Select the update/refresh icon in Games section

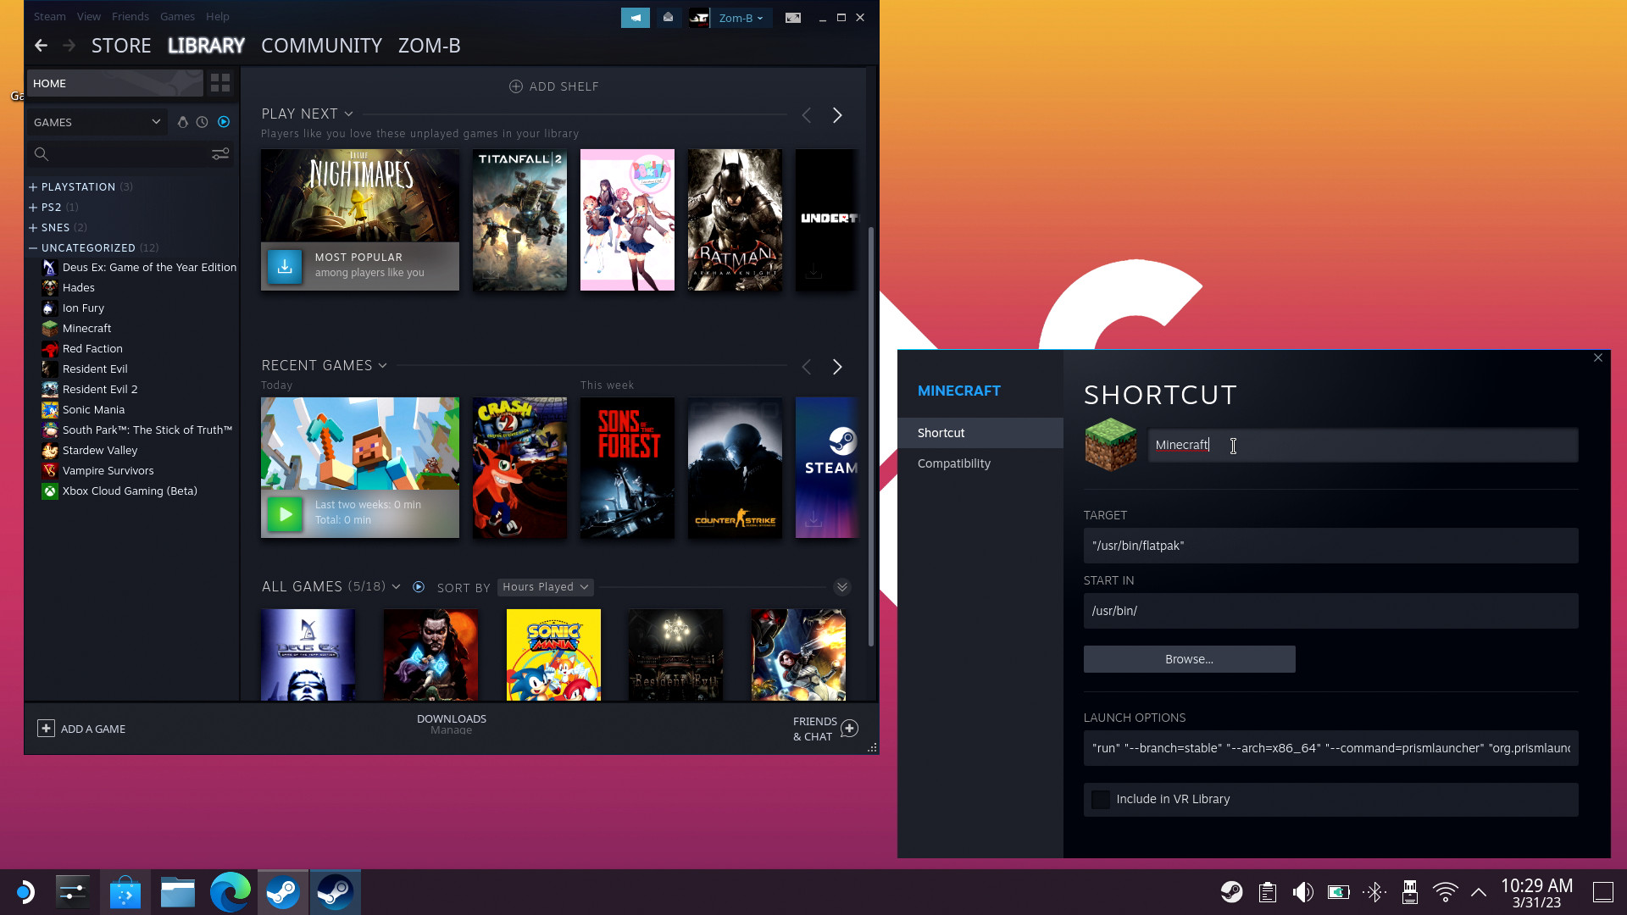[203, 122]
